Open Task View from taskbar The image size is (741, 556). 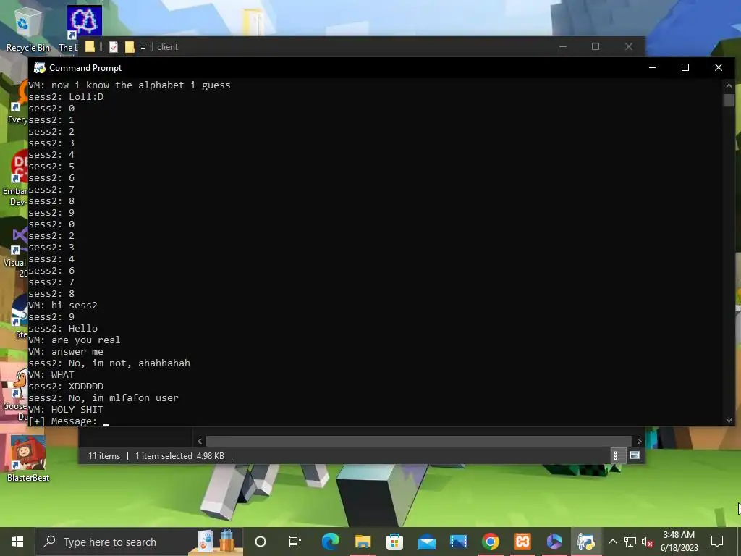pos(295,542)
